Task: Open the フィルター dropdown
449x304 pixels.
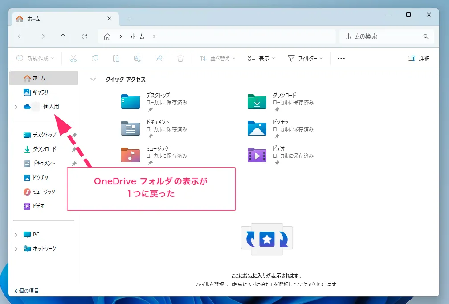Action: point(305,59)
